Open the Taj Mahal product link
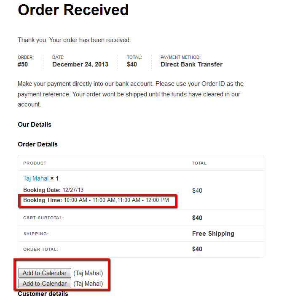The width and height of the screenshot is (295, 303). [x=36, y=178]
